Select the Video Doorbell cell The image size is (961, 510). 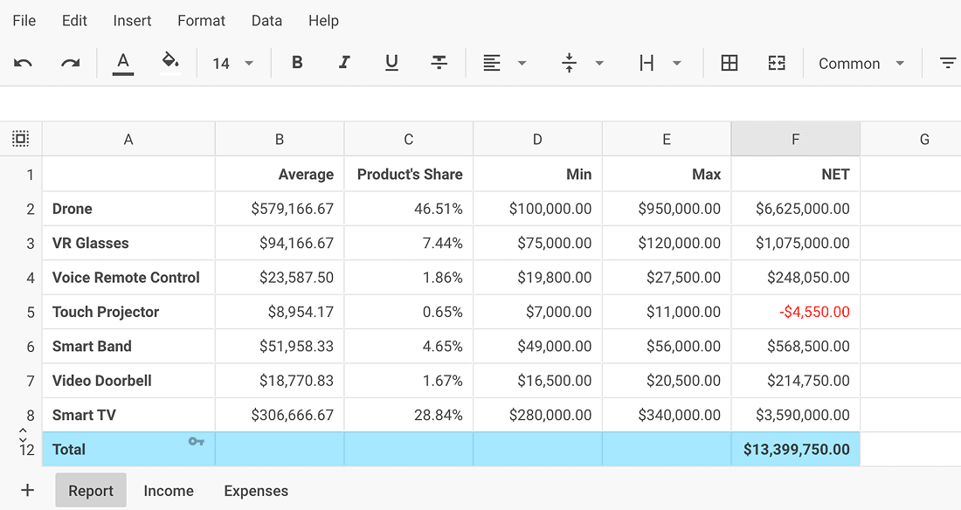click(128, 381)
